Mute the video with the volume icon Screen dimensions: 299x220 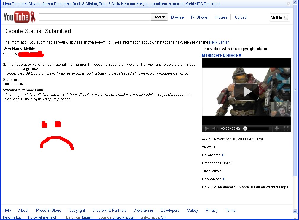[215, 129]
